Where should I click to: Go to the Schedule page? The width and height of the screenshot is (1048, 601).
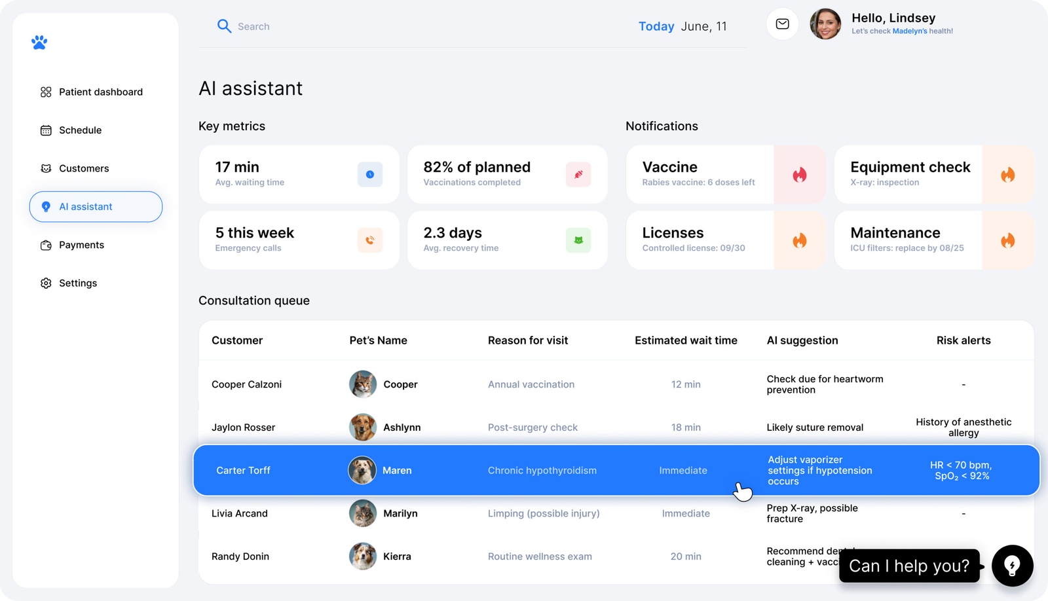pos(80,130)
